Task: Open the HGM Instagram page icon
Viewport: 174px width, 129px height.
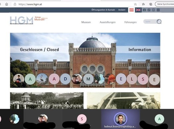Action: coord(158,10)
